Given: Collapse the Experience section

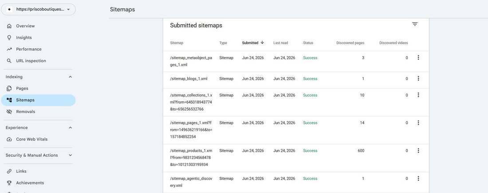Looking at the screenshot, I should 71,128.
